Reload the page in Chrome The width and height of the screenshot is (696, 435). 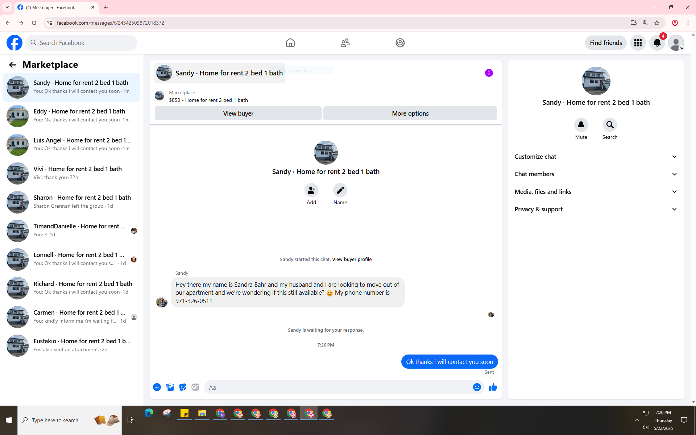(x=34, y=23)
